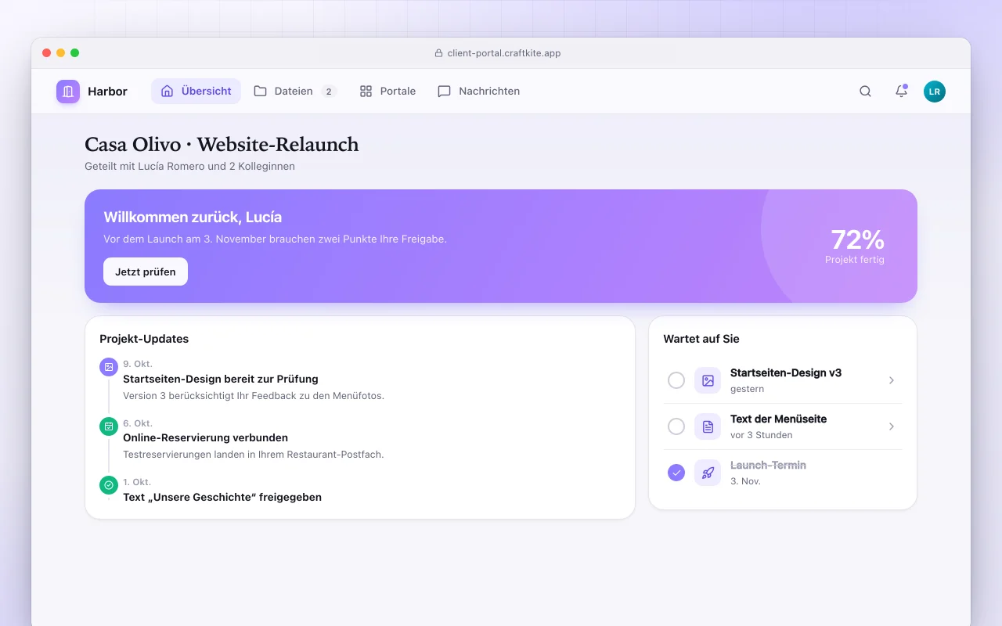
Task: Open notifications via the bell icon
Action: pyautogui.click(x=901, y=92)
